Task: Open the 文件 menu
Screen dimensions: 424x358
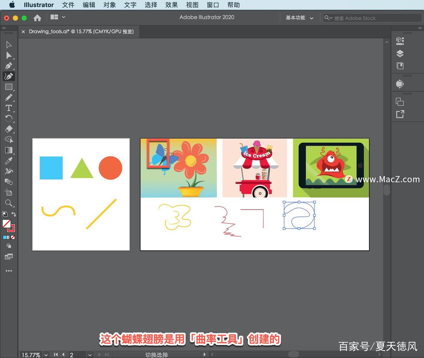Action: click(68, 5)
